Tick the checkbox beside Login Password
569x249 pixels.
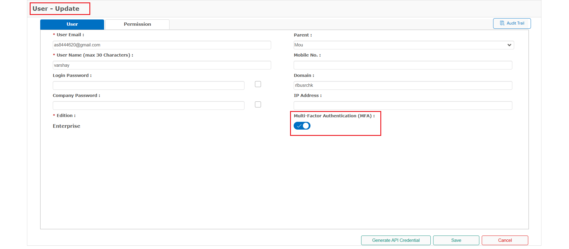[258, 84]
